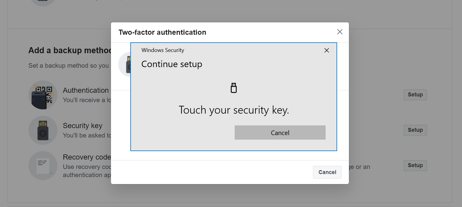Click the USB security key icon in Windows Security
Screen dimensions: 462x207
pos(233,88)
